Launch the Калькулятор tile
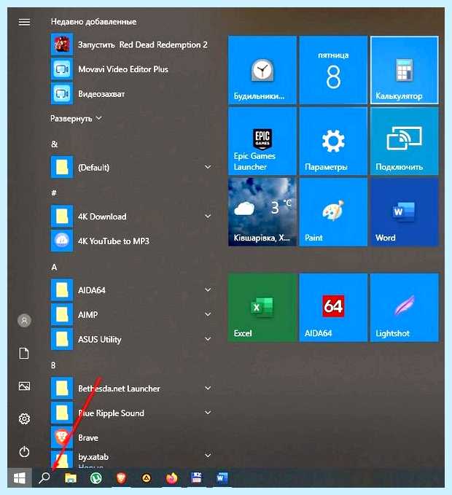This screenshot has width=452, height=495. pyautogui.click(x=405, y=70)
